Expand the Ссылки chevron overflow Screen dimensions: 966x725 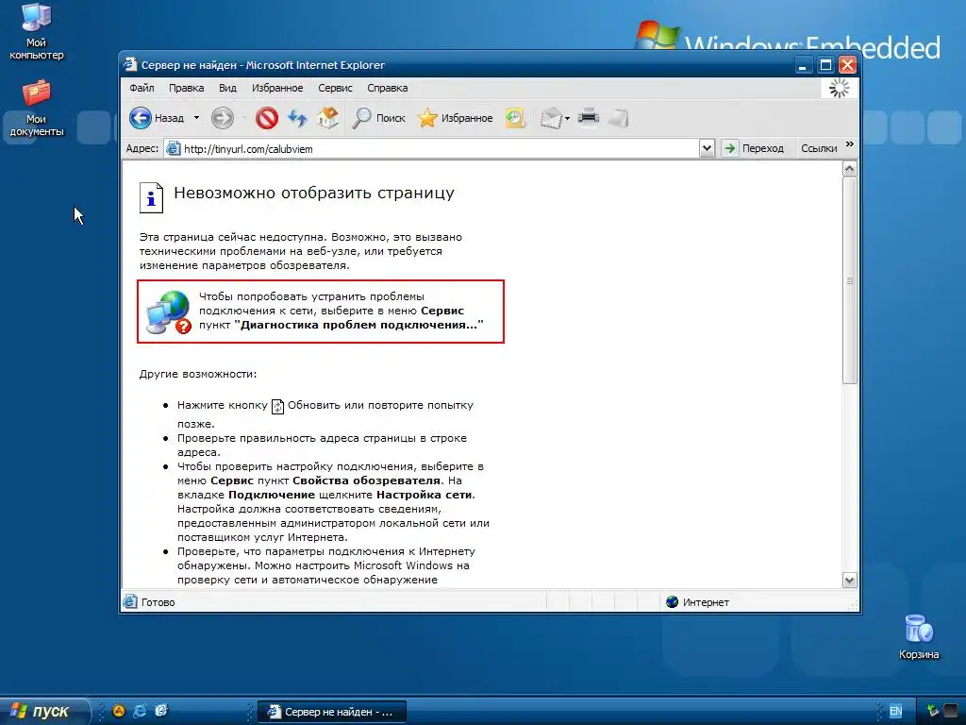coord(850,144)
